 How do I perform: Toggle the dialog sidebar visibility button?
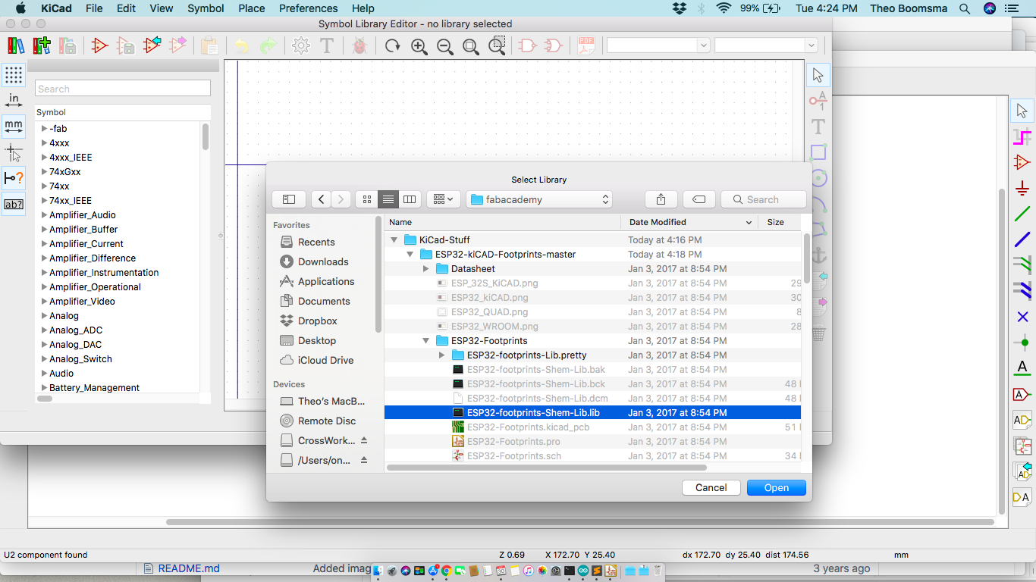coord(289,199)
